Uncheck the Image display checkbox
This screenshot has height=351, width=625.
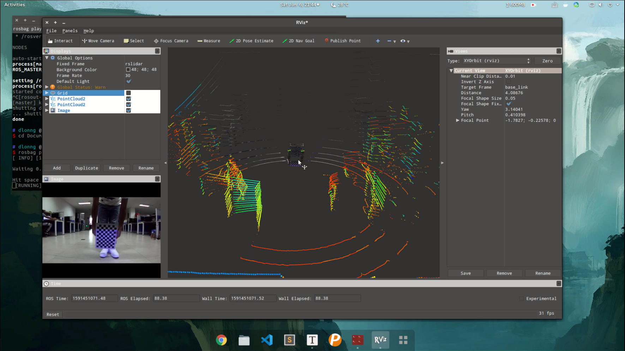click(128, 111)
